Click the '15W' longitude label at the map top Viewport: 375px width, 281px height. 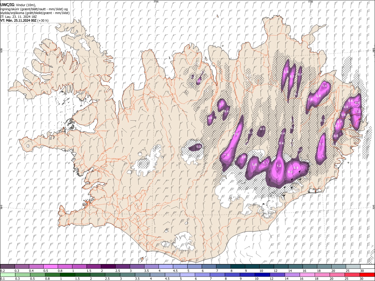click(311, 1)
